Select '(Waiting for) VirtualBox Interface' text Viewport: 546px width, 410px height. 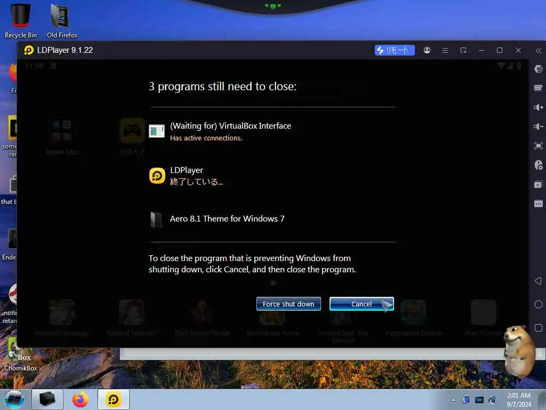[230, 126]
